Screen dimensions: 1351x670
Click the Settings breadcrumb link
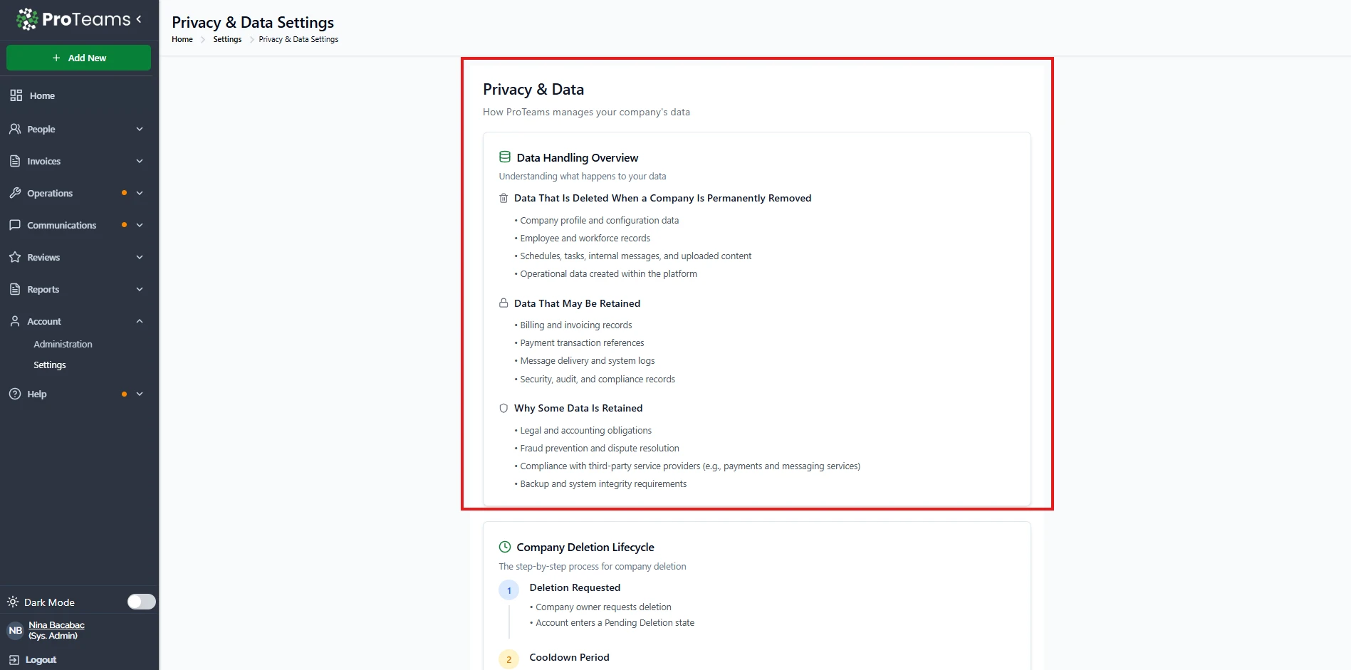[x=227, y=39]
